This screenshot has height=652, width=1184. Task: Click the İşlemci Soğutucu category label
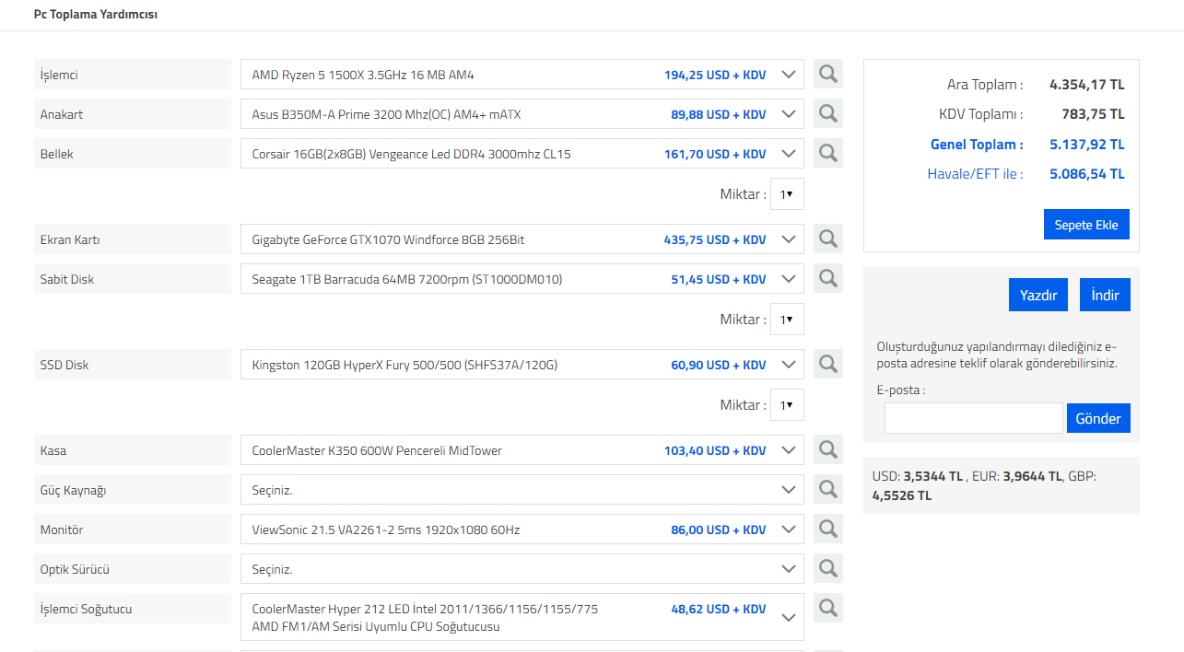(x=132, y=609)
